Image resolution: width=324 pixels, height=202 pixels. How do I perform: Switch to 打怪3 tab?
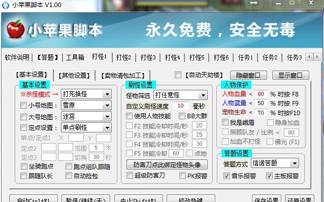[148, 57]
